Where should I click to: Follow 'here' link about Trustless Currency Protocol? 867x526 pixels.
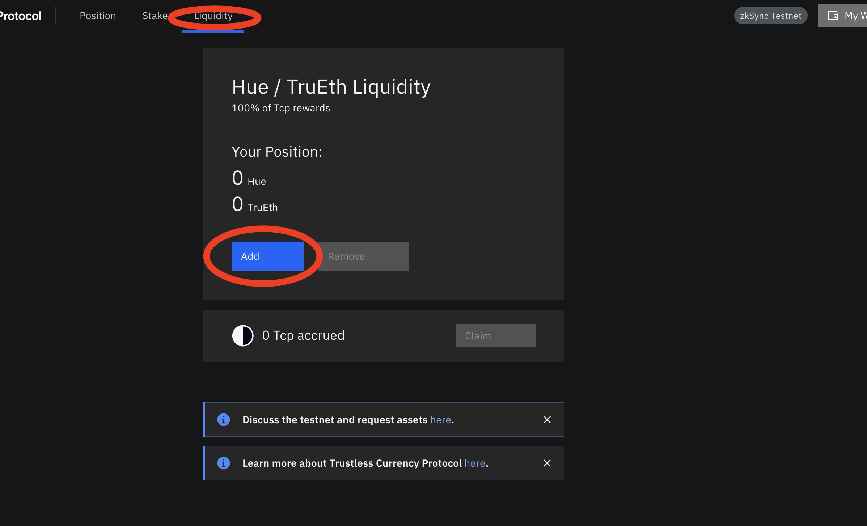coord(475,463)
